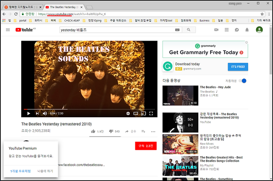The image size is (273, 181).
Task: Open the Business bookmark folder
Action: [202, 20]
